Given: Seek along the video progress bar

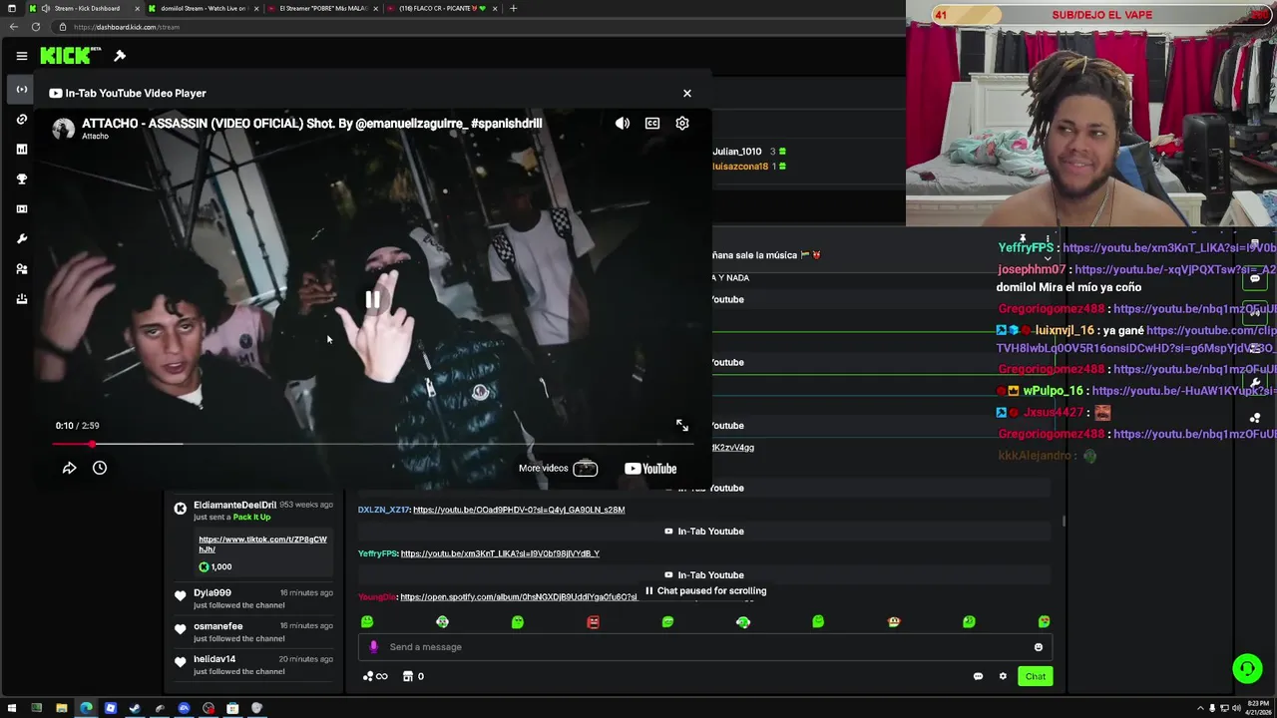Looking at the screenshot, I should pyautogui.click(x=373, y=444).
